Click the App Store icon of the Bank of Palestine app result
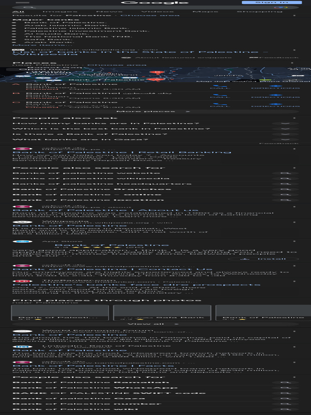 coord(23,242)
